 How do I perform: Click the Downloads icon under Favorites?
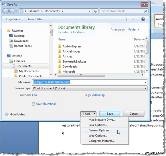[x=11, y=41]
